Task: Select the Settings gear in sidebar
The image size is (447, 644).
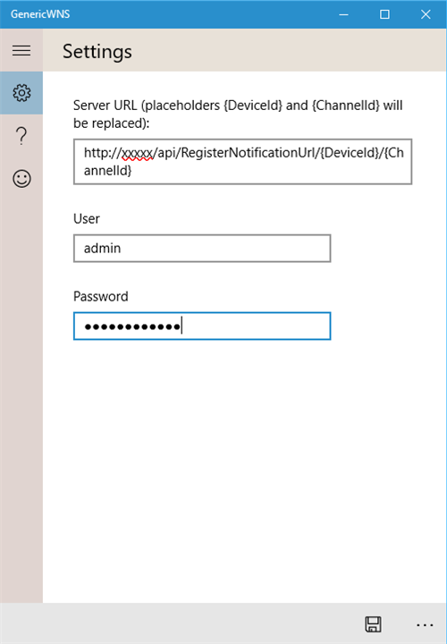Action: [21, 93]
